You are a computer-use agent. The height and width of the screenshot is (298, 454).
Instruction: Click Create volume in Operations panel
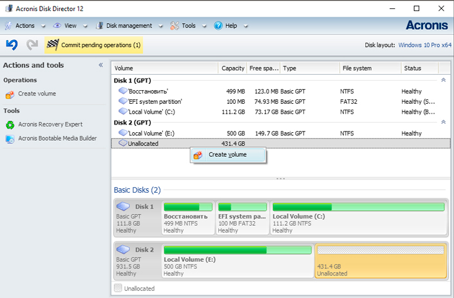click(37, 94)
